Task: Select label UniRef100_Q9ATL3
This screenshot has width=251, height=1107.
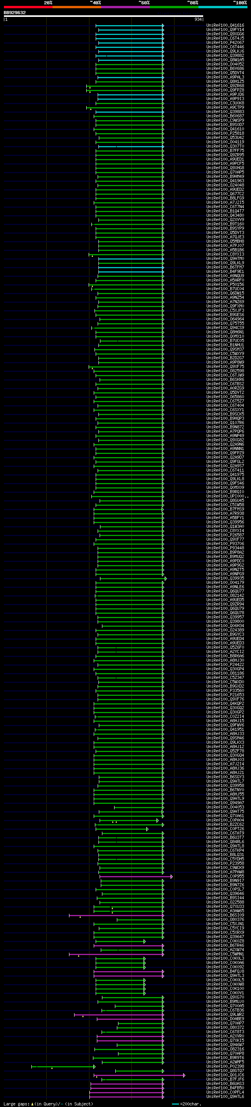Action: pos(225,976)
